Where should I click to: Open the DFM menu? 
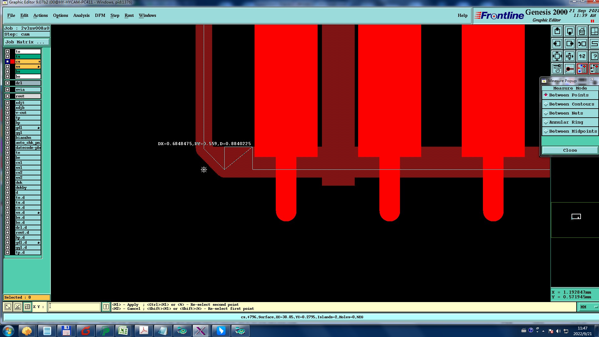point(100,16)
